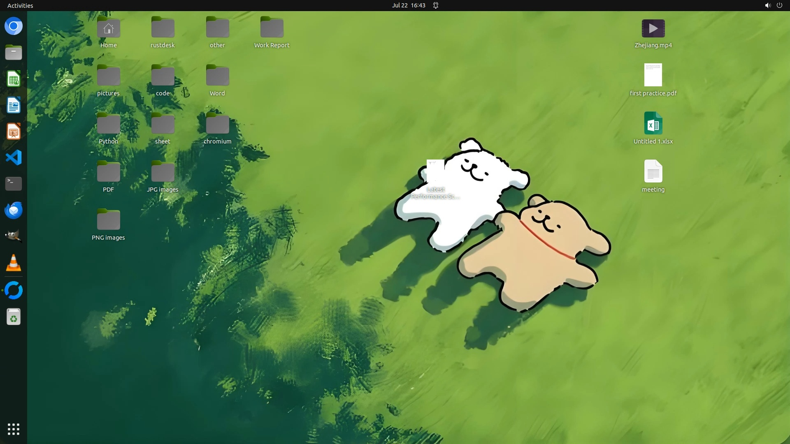Open the clock and calendar menu
Image resolution: width=790 pixels, height=444 pixels.
tap(408, 5)
